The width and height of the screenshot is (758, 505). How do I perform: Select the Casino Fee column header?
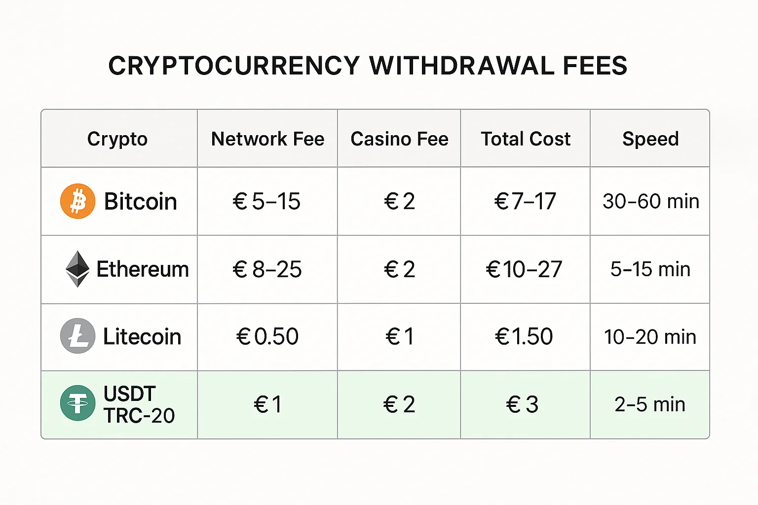(399, 139)
